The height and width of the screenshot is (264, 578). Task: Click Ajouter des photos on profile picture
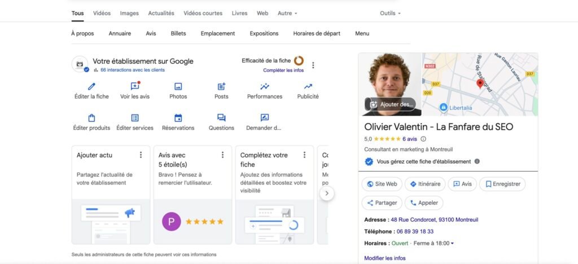click(x=391, y=104)
